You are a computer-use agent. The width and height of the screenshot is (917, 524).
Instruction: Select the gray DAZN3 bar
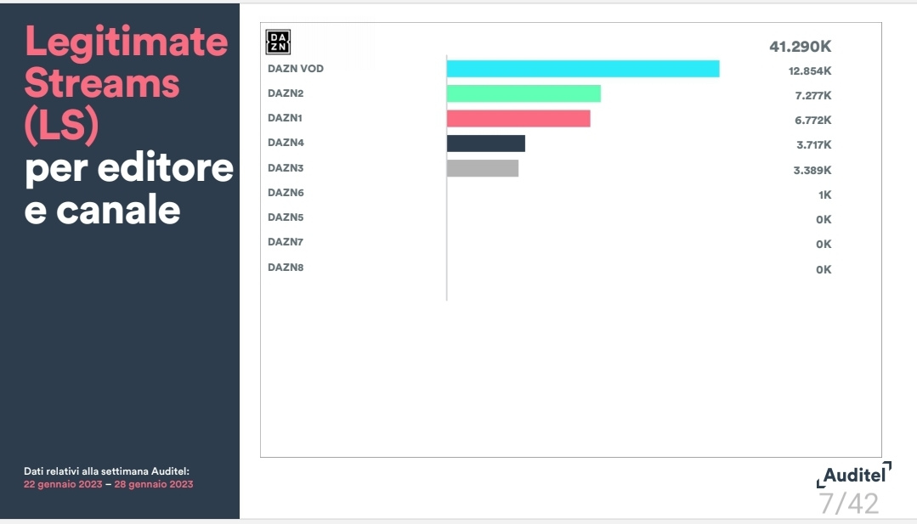click(x=483, y=168)
